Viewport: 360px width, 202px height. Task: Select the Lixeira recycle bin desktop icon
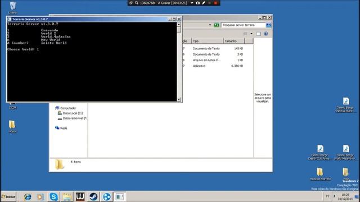coord(12,8)
